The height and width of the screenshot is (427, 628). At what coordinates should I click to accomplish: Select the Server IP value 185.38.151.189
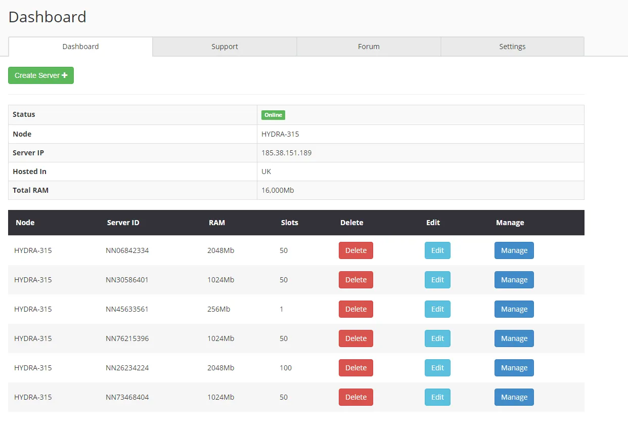pos(286,153)
